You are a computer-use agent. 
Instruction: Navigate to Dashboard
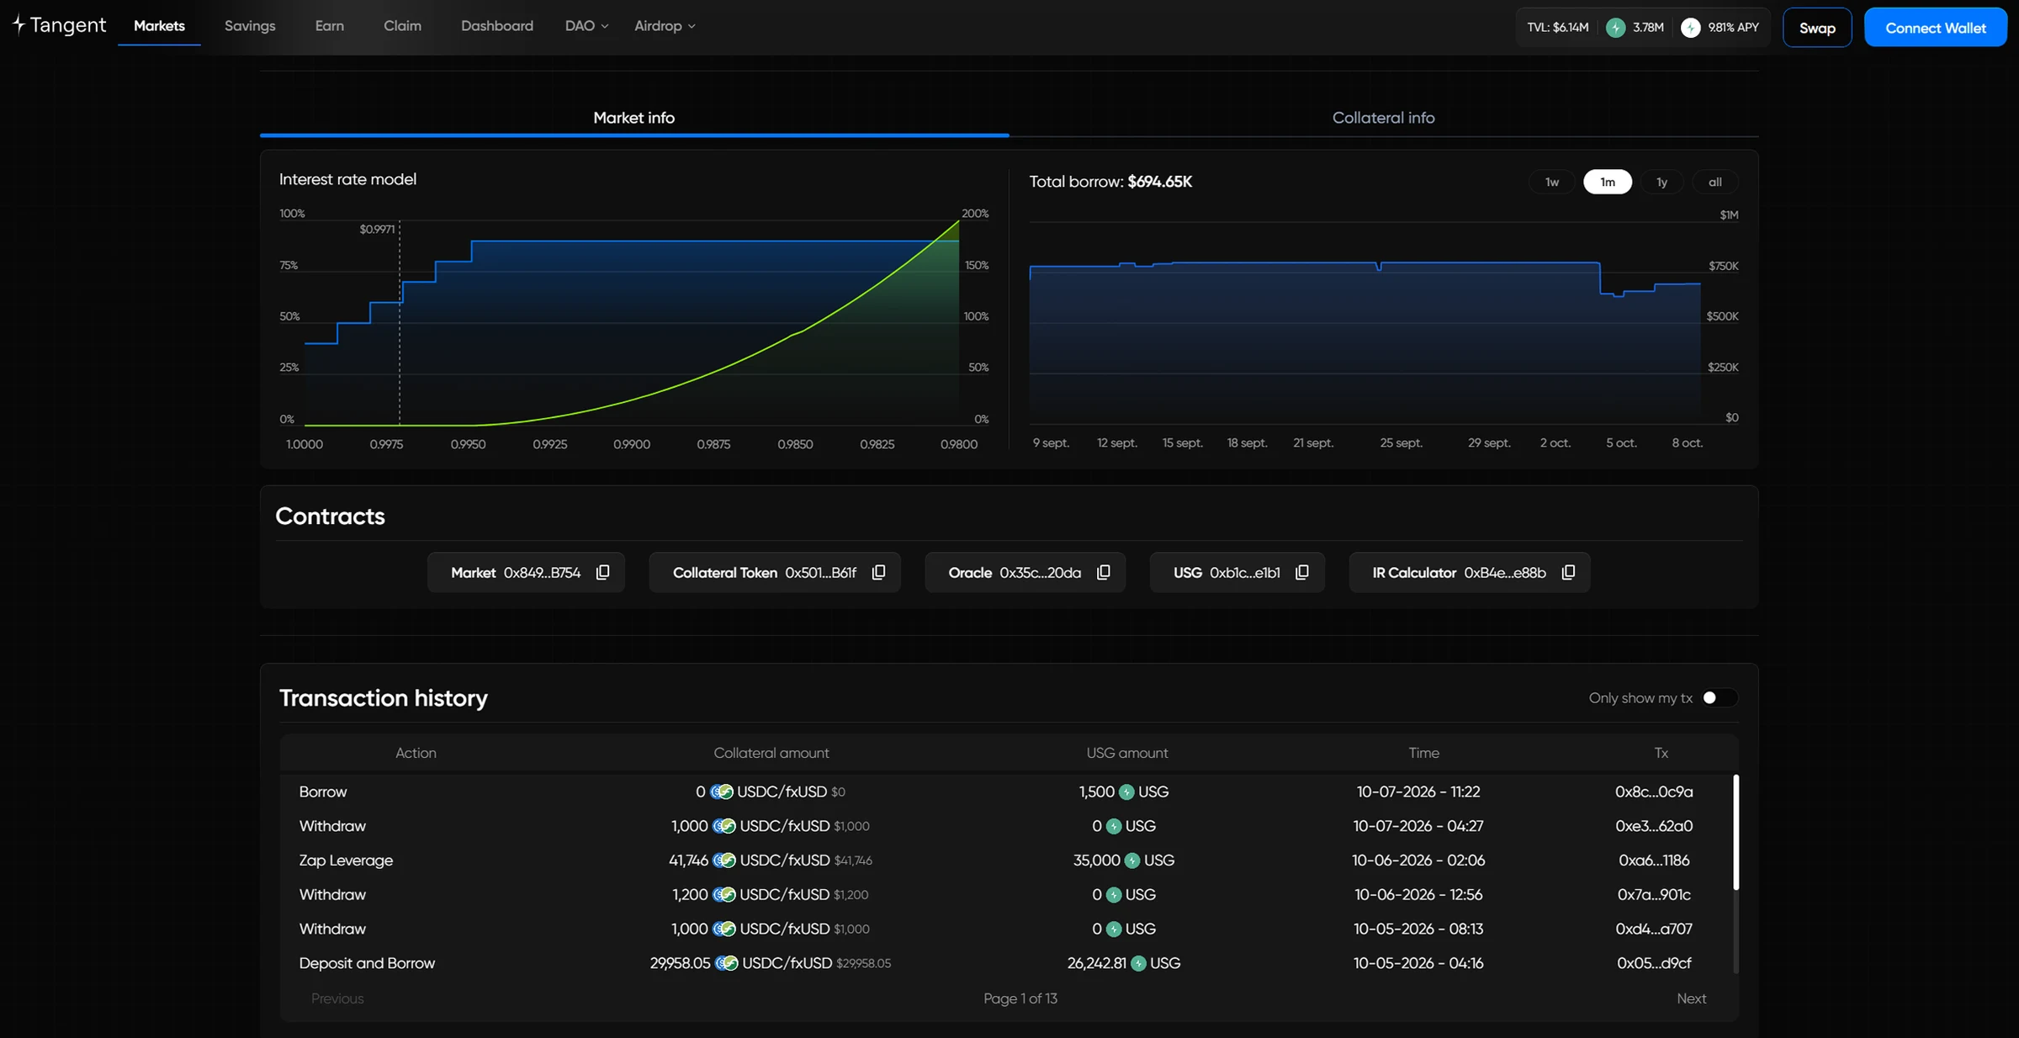(496, 26)
